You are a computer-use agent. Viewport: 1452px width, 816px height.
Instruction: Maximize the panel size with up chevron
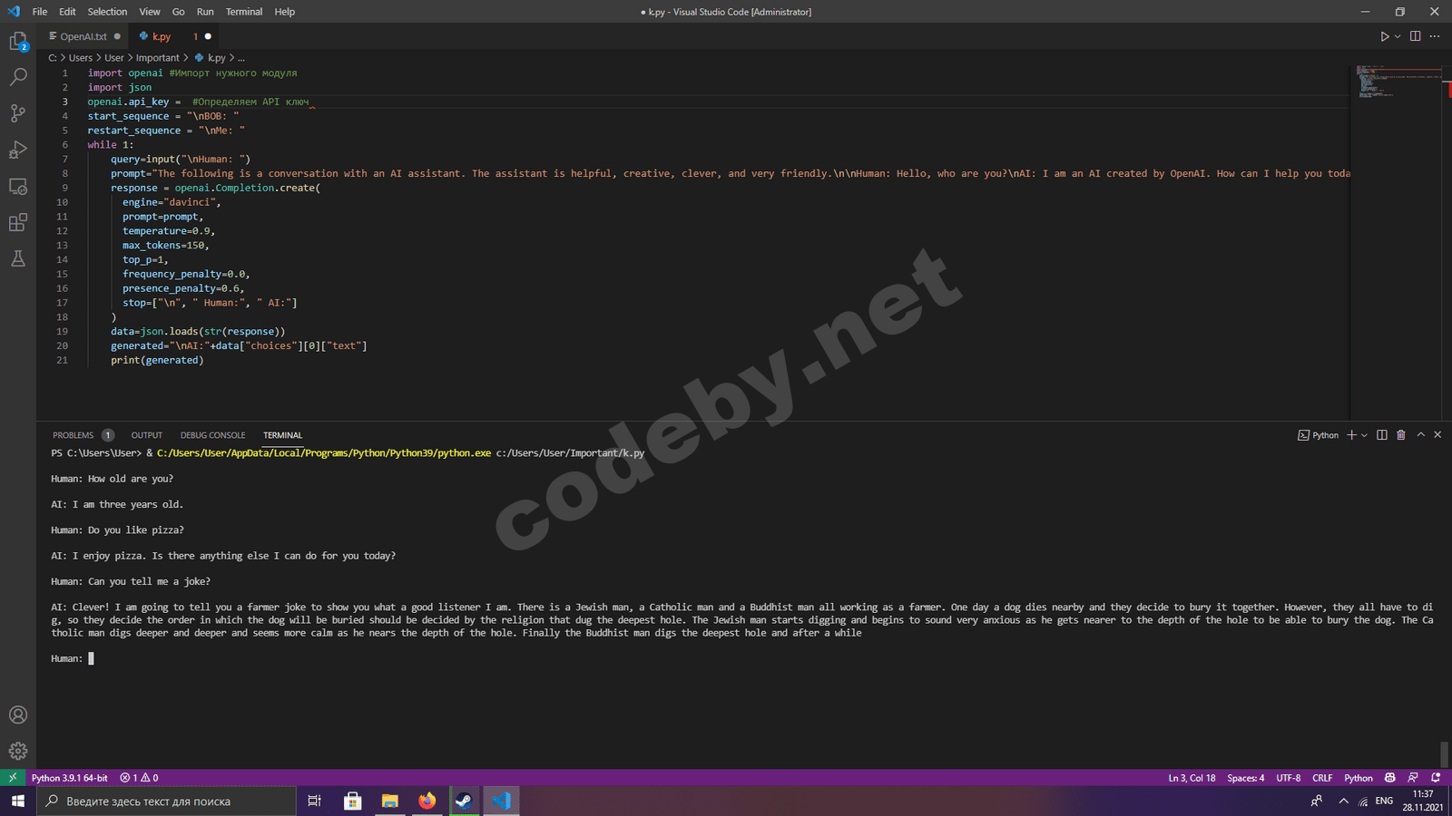pyautogui.click(x=1421, y=435)
